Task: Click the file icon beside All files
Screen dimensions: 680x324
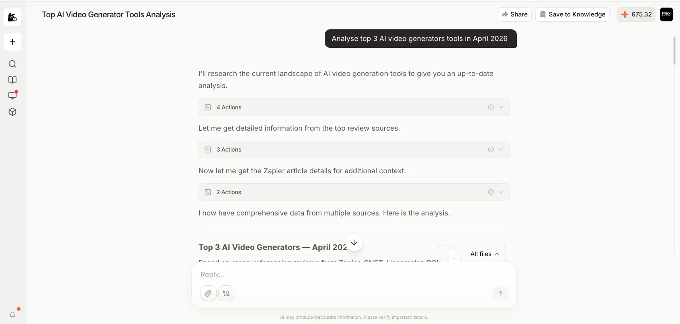Action: pos(454,256)
